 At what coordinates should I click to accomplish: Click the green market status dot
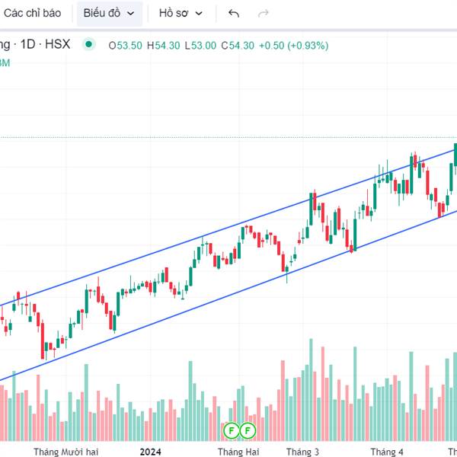(x=89, y=45)
